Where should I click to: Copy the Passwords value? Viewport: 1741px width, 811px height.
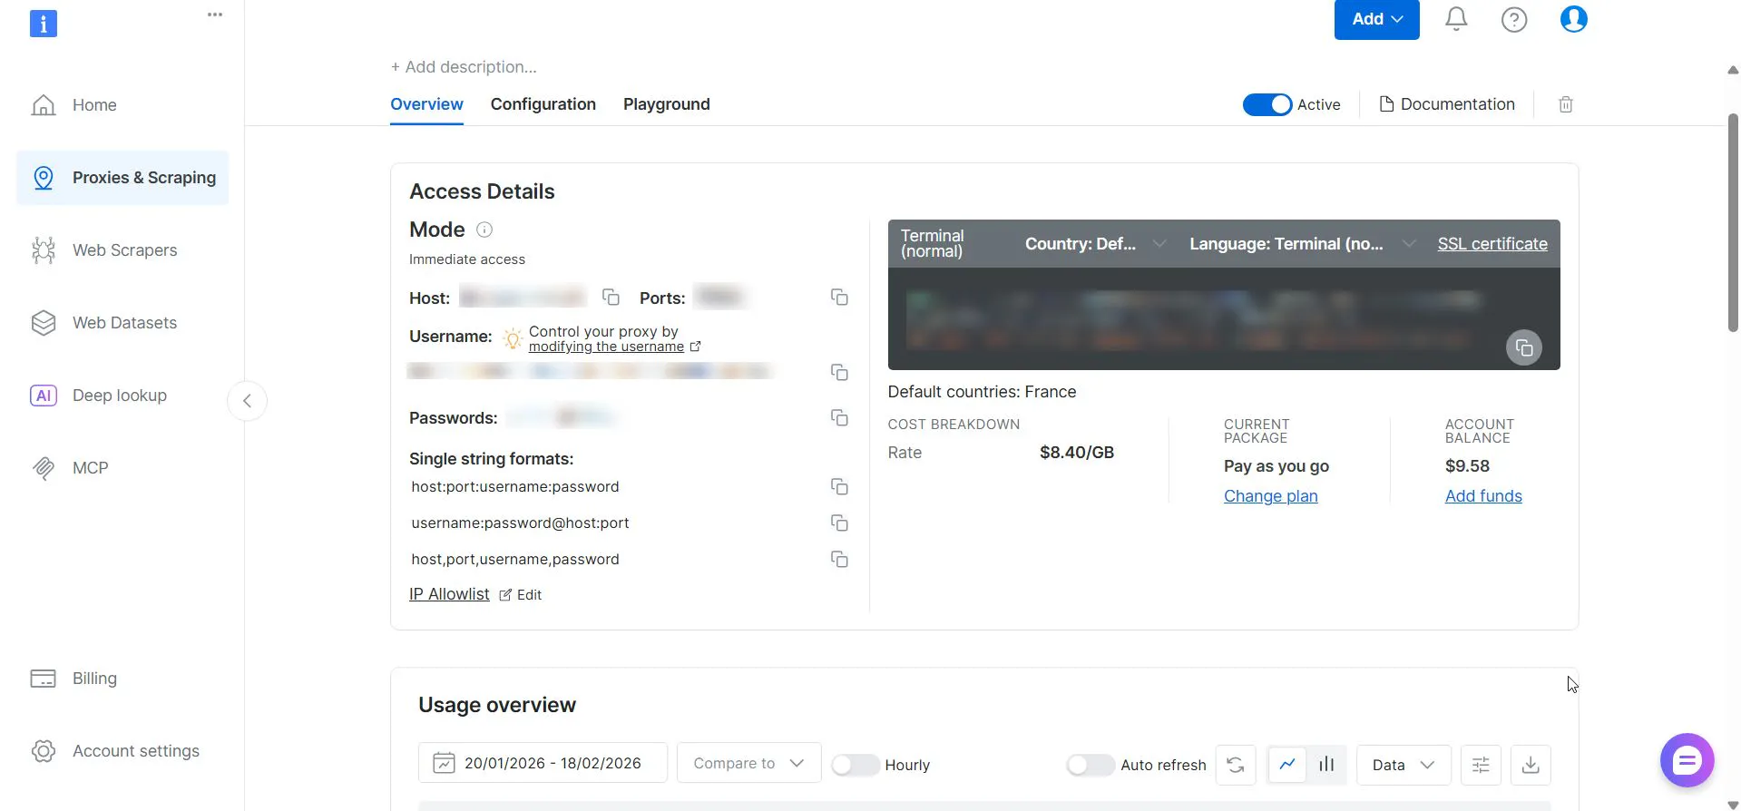coord(839,418)
